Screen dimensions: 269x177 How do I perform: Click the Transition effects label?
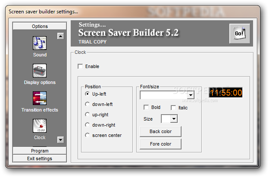[40, 110]
